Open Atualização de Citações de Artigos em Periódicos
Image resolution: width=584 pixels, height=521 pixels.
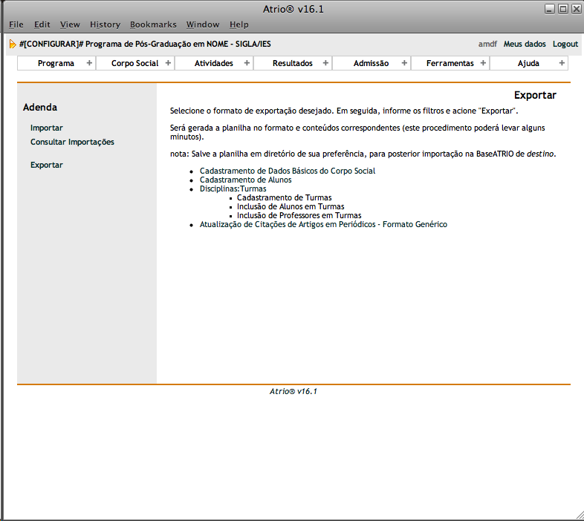[x=323, y=224]
